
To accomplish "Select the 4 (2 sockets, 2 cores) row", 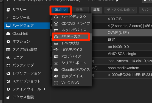I will pyautogui.click(x=101, y=26).
